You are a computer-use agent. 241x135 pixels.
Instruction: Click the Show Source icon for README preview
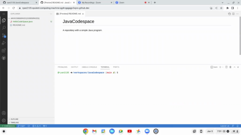point(229,14)
